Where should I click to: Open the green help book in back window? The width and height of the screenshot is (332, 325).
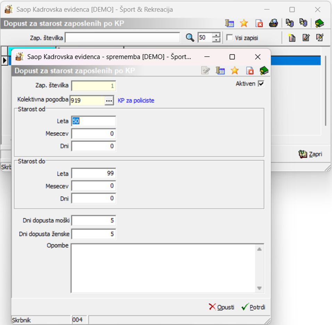tap(319, 23)
